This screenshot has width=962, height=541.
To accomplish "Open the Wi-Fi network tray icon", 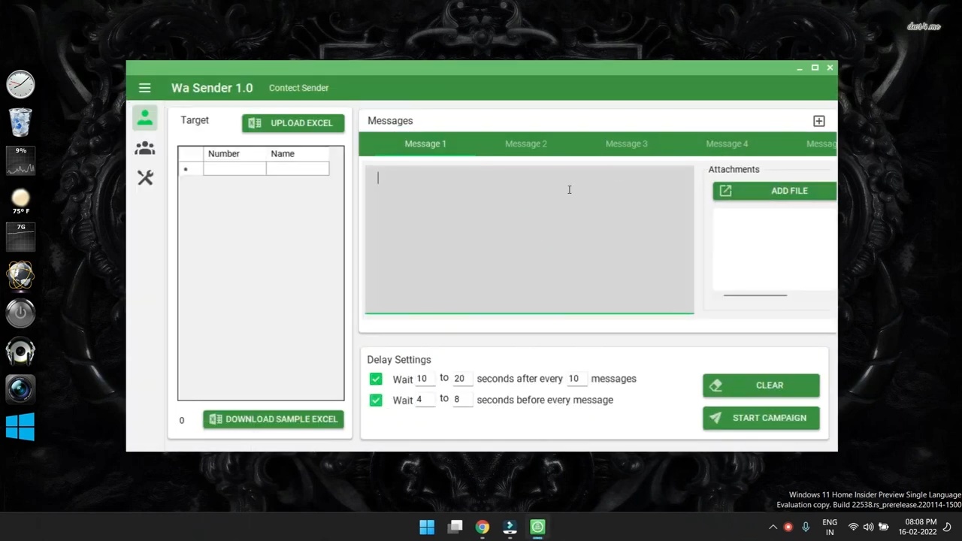I will tap(853, 527).
